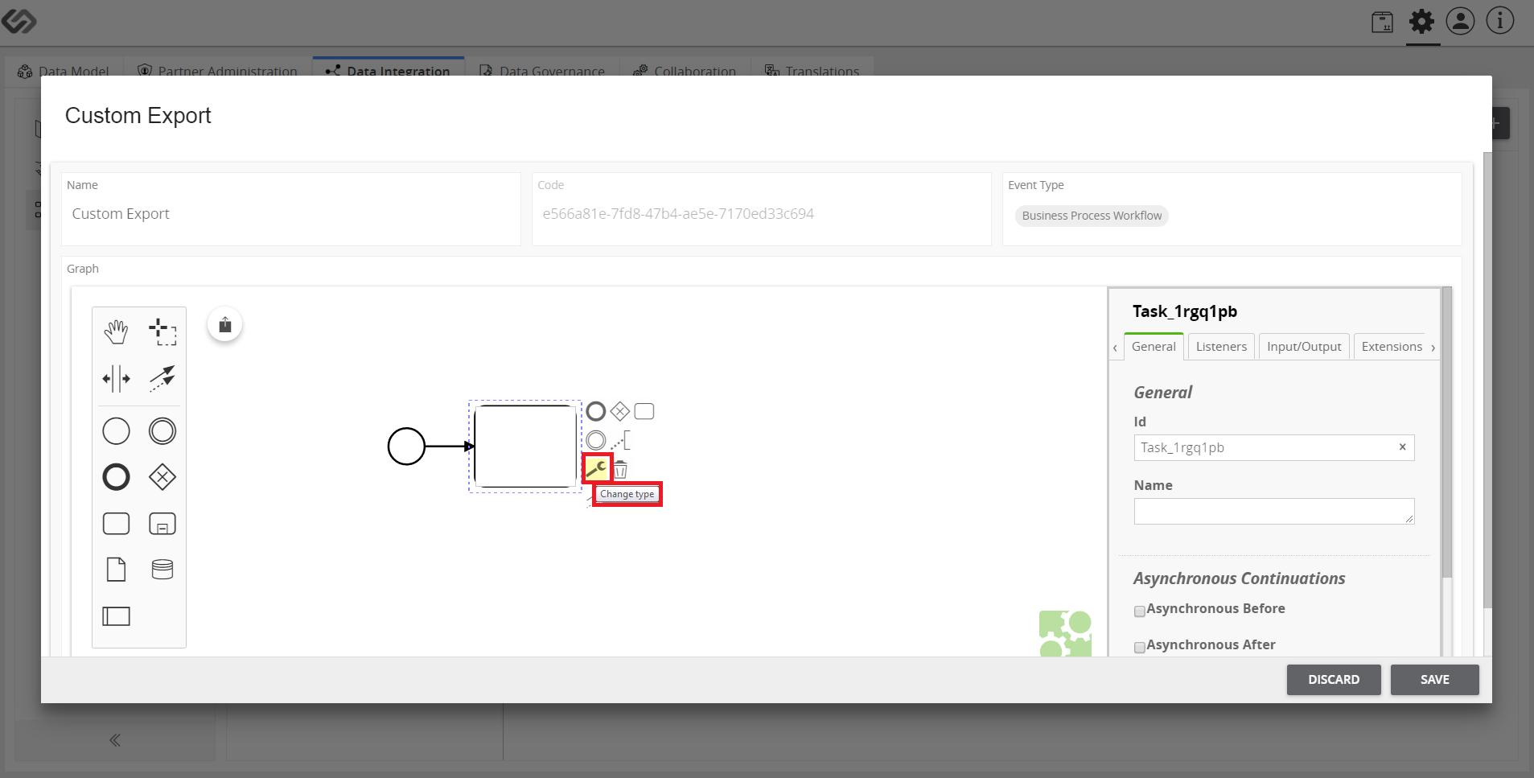
Task: Click the bpmn.io logo on canvas
Action: pyautogui.click(x=1065, y=634)
